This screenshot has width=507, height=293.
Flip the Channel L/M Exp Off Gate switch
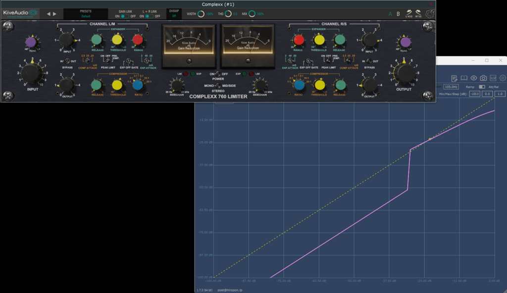tap(129, 61)
